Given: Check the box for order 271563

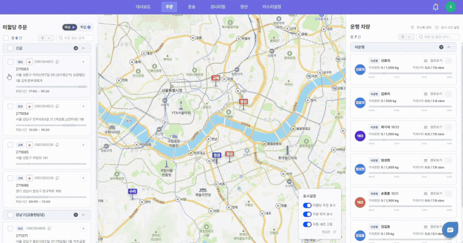Looking at the screenshot, I should [x=10, y=61].
